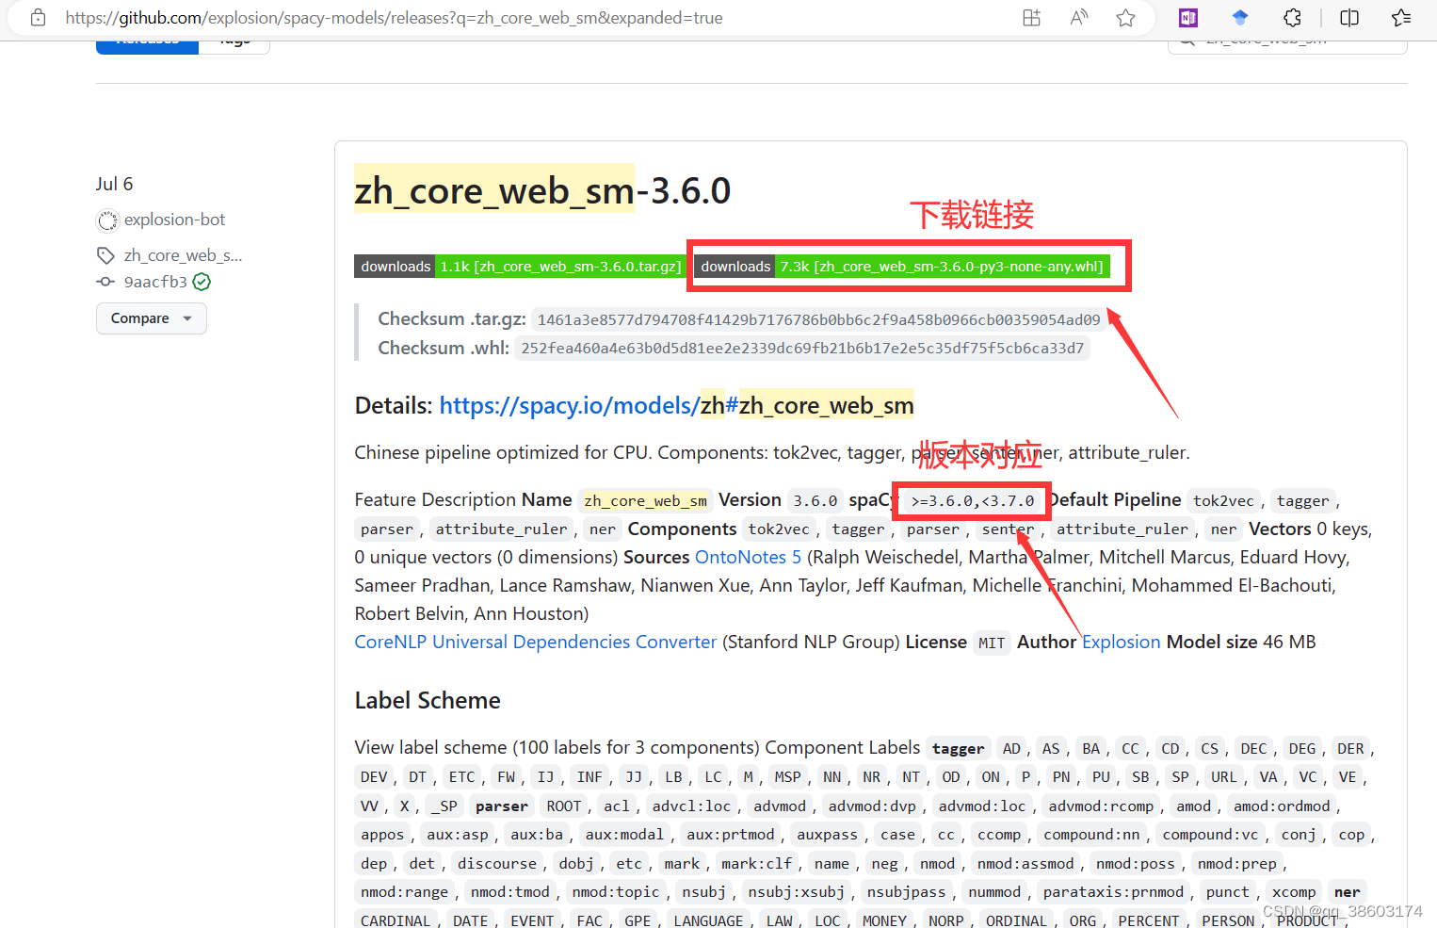Toggle split screen view icon

pyautogui.click(x=1349, y=18)
